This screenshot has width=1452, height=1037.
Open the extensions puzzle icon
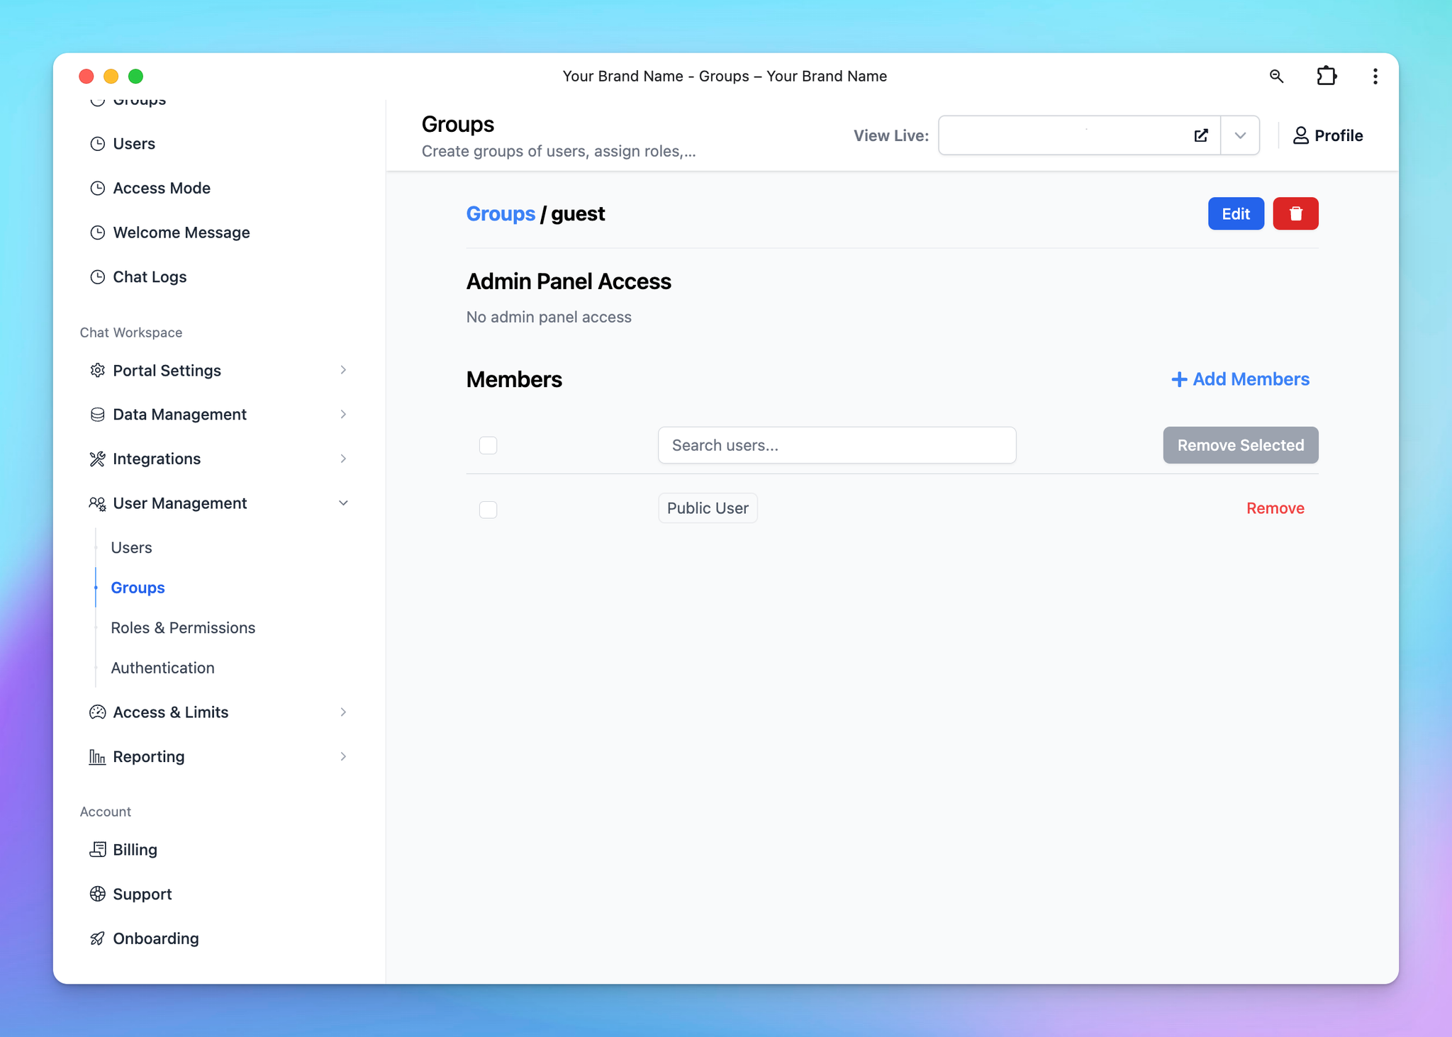point(1327,76)
